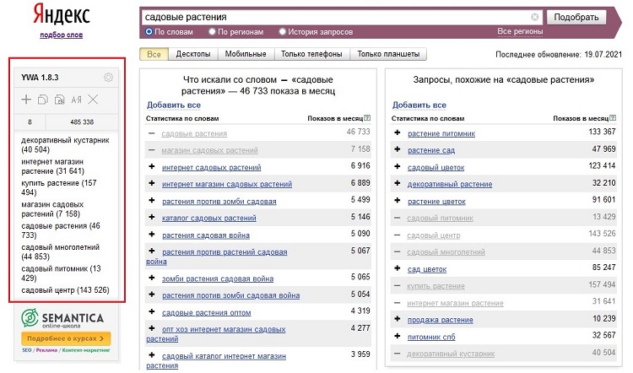
Task: Clear the search field with round X
Action: [535, 17]
